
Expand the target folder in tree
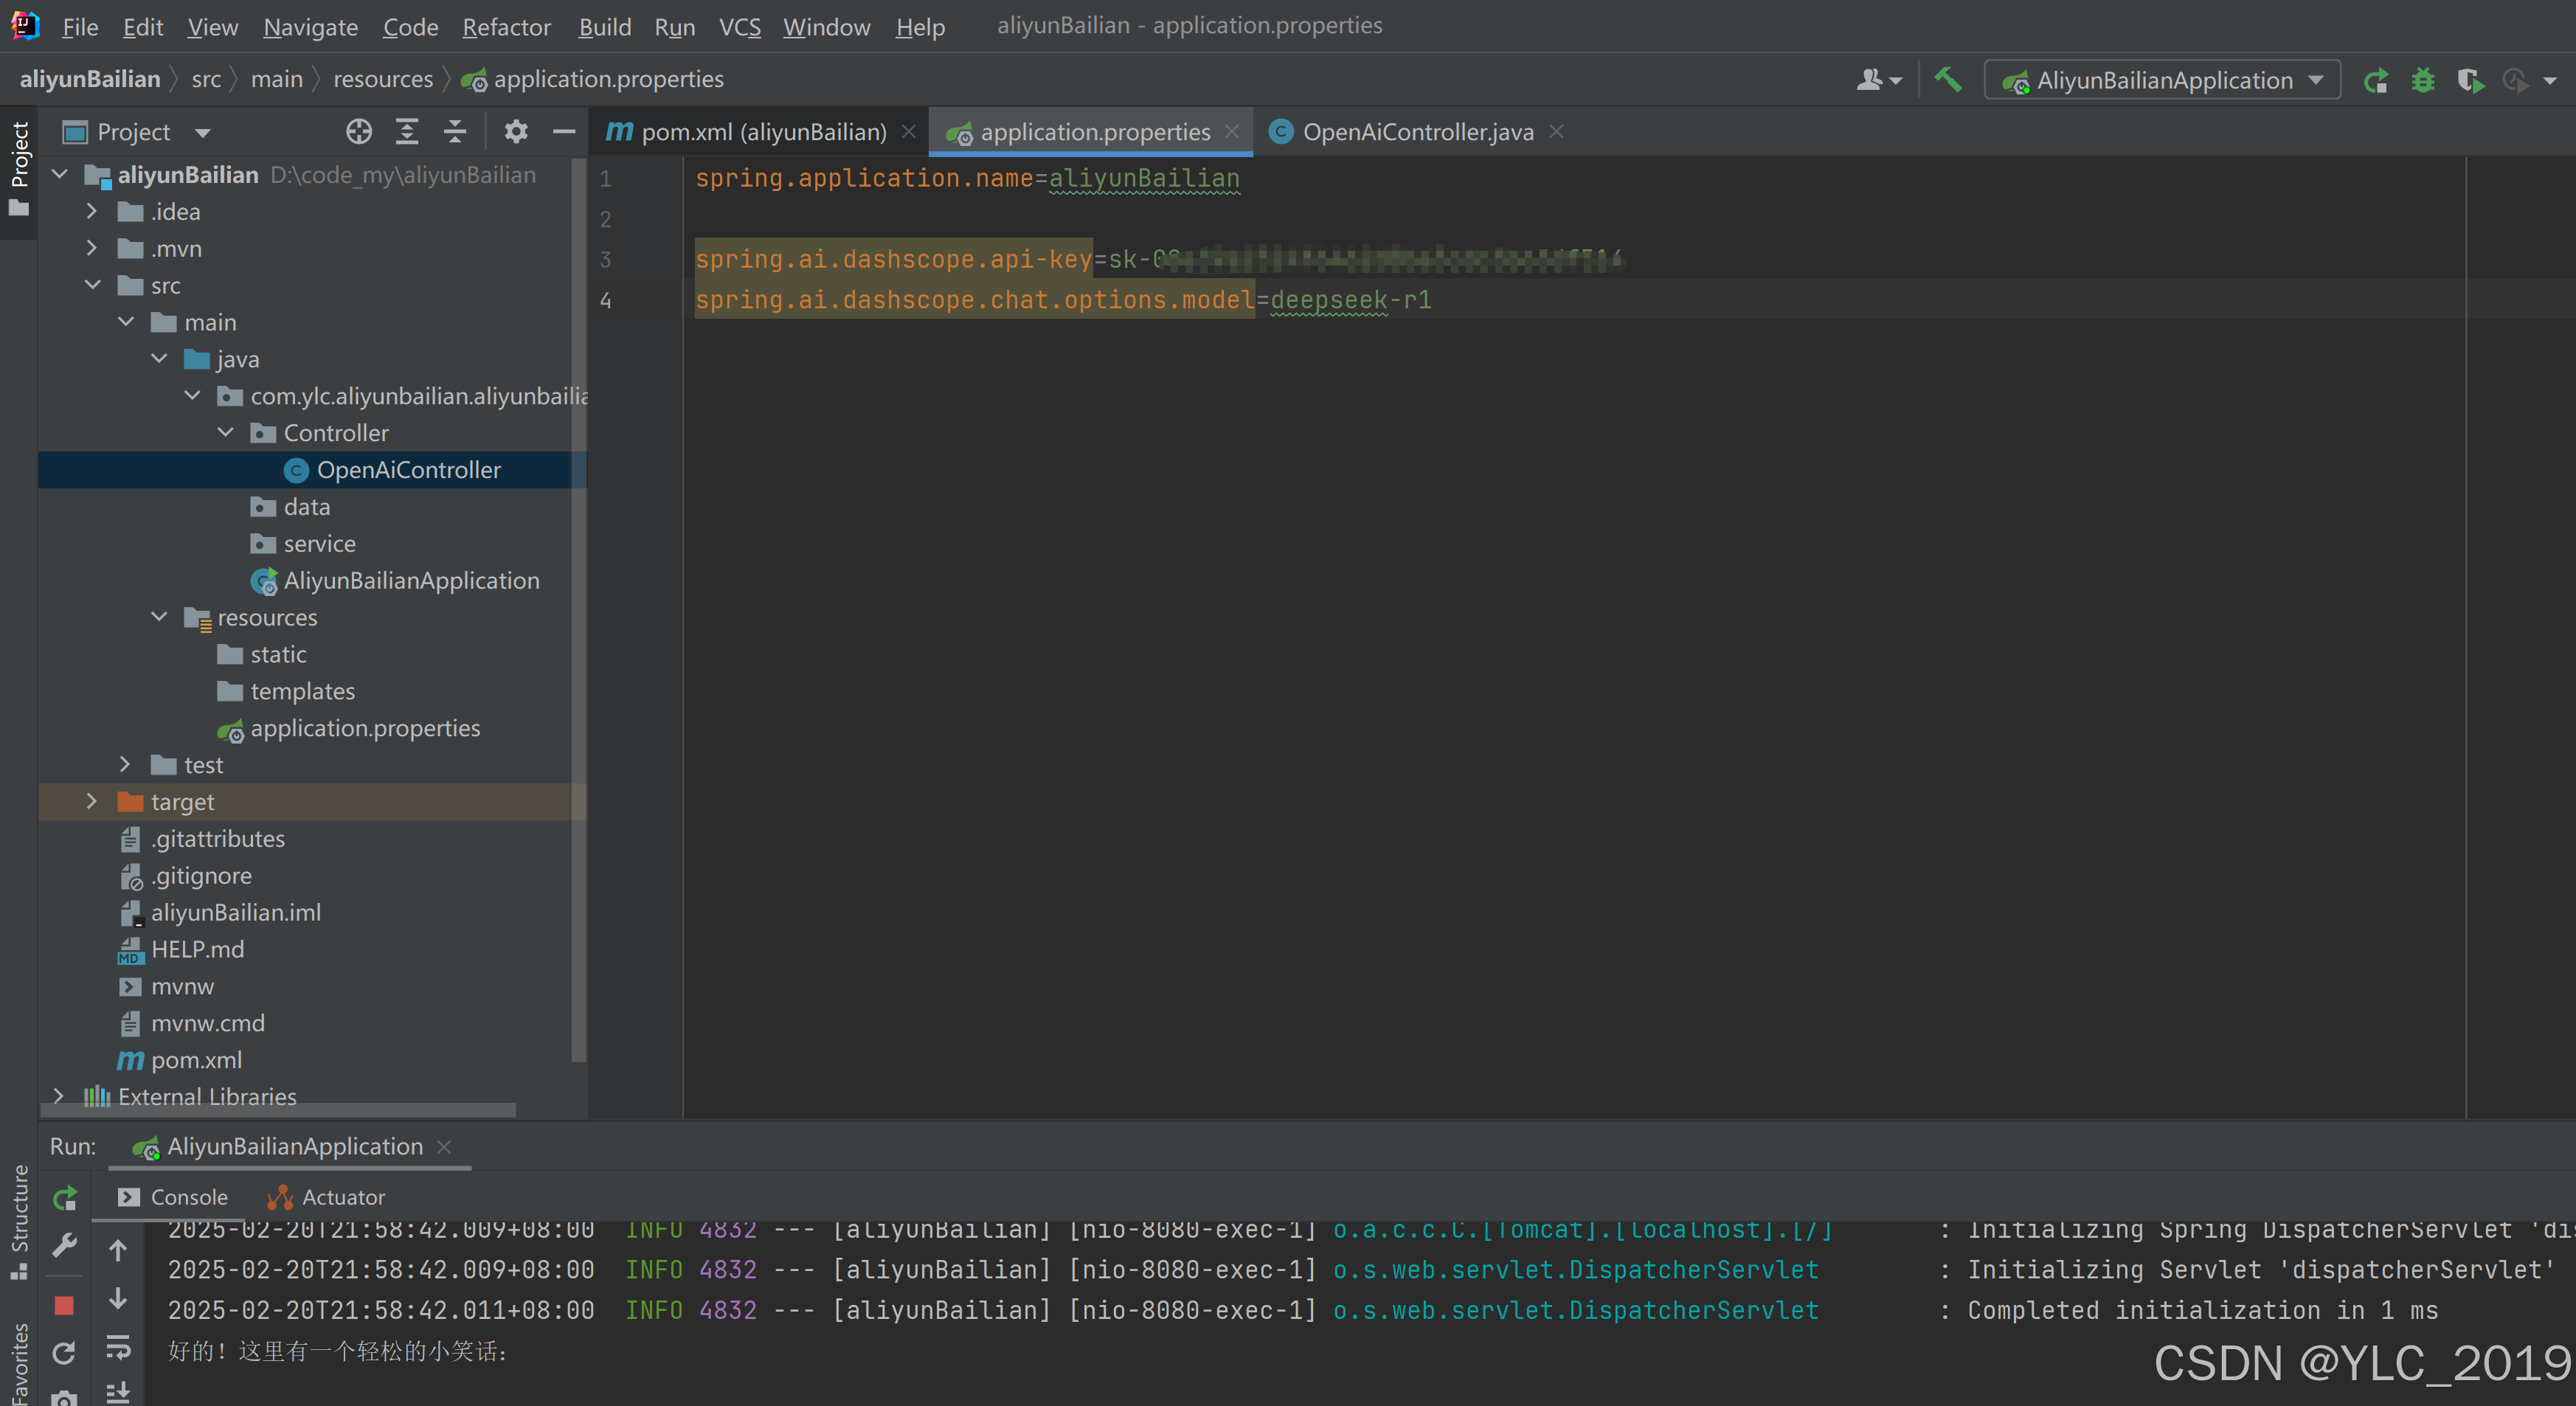pyautogui.click(x=92, y=802)
